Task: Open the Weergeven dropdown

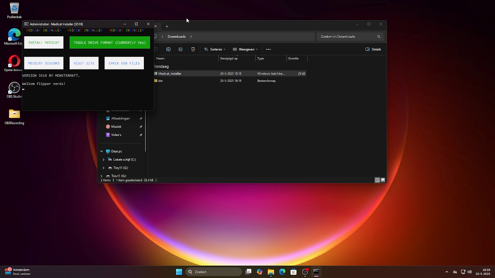Action: point(245,49)
